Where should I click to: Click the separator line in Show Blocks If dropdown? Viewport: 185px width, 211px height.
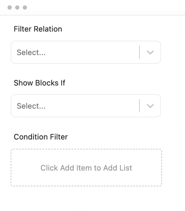[x=139, y=106]
